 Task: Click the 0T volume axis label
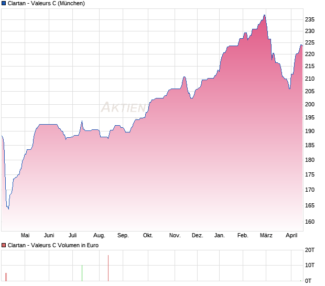pos(308,281)
